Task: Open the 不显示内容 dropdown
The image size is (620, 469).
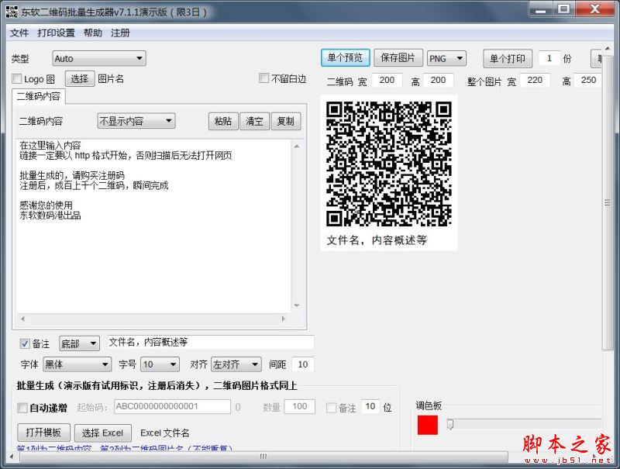Action: click(136, 121)
